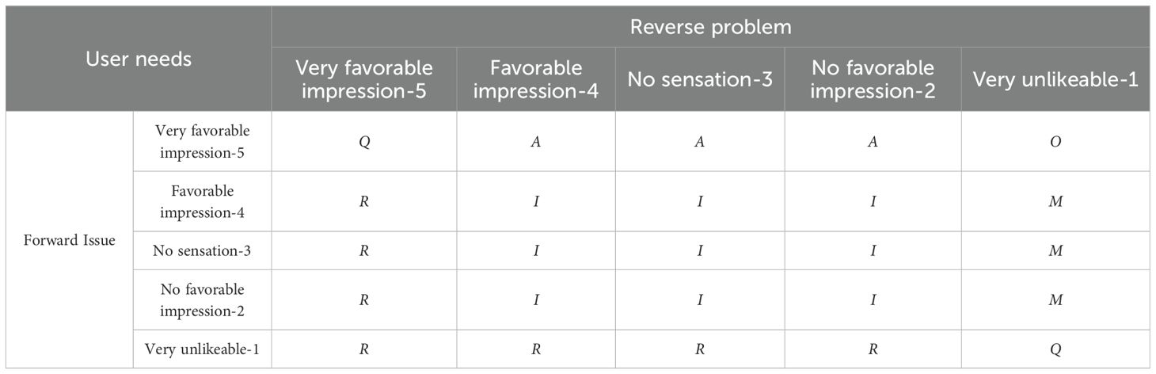Click the 'No sensation-3' column header
This screenshot has height=374, width=1156.
tap(702, 79)
